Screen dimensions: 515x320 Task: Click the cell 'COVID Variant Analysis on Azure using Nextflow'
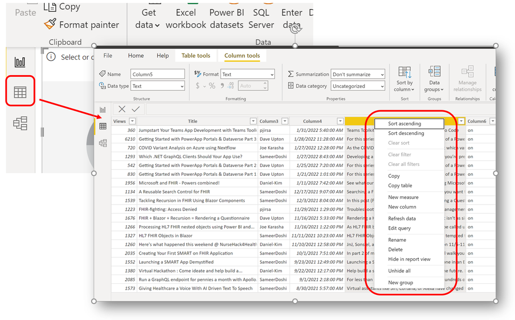tap(197, 148)
